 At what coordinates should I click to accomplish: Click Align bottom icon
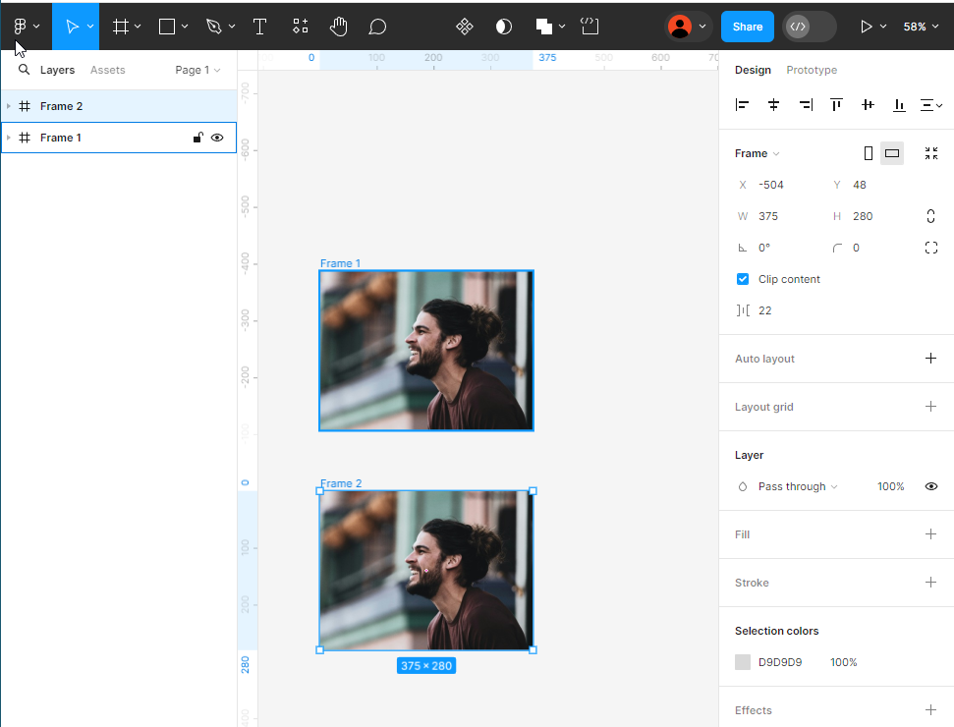pyautogui.click(x=899, y=105)
